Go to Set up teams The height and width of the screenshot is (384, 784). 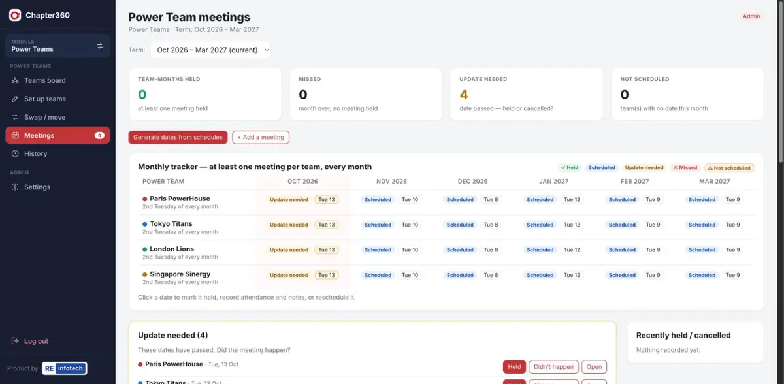[57, 99]
